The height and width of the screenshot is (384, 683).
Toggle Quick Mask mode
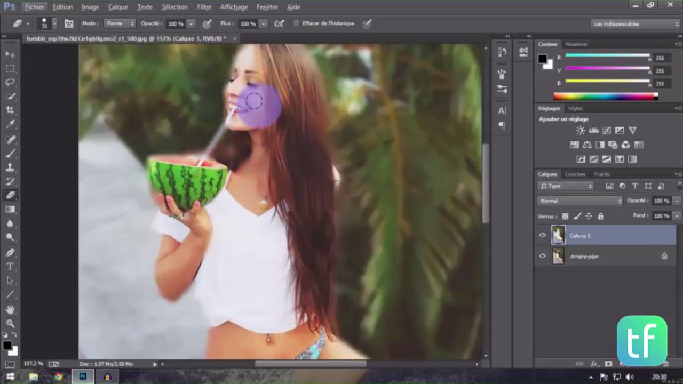10,364
